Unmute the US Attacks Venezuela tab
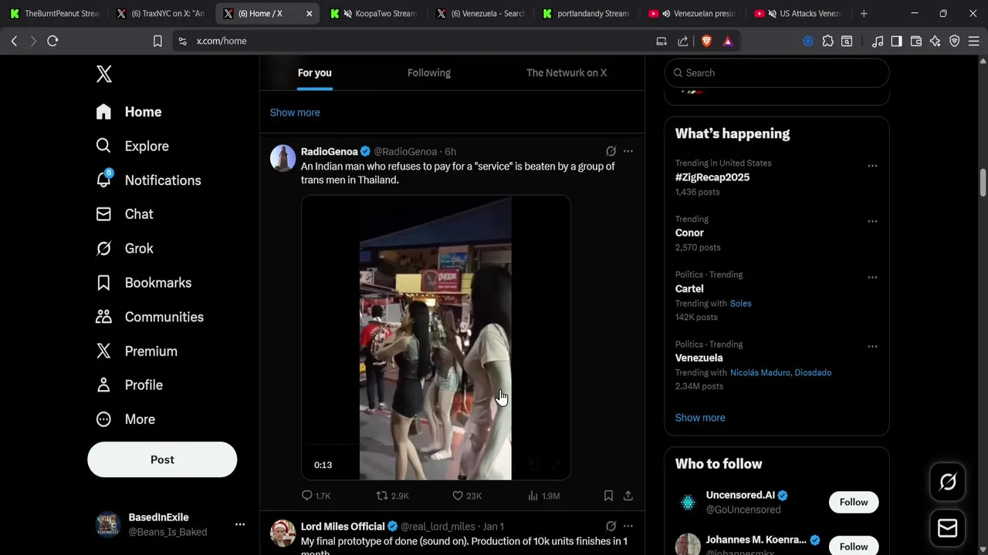Screen dimensions: 988x555 click(773, 13)
